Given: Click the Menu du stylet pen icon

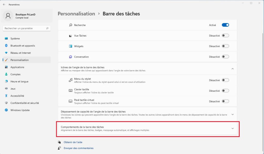Looking at the screenshot, I should [70, 80].
